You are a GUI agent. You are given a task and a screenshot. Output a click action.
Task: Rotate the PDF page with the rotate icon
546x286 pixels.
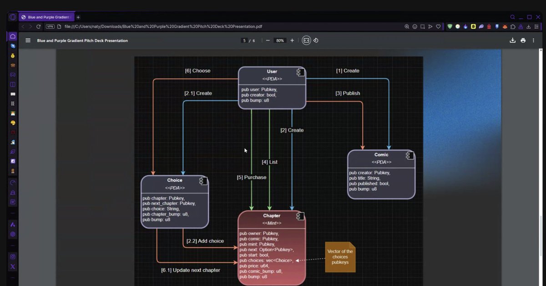(x=316, y=40)
